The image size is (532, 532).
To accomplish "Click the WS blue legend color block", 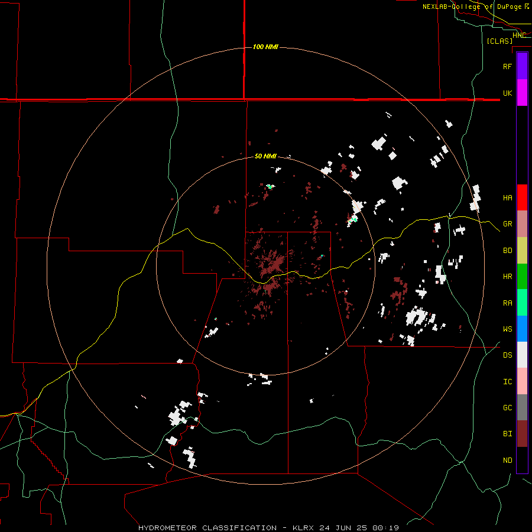I will point(522,329).
